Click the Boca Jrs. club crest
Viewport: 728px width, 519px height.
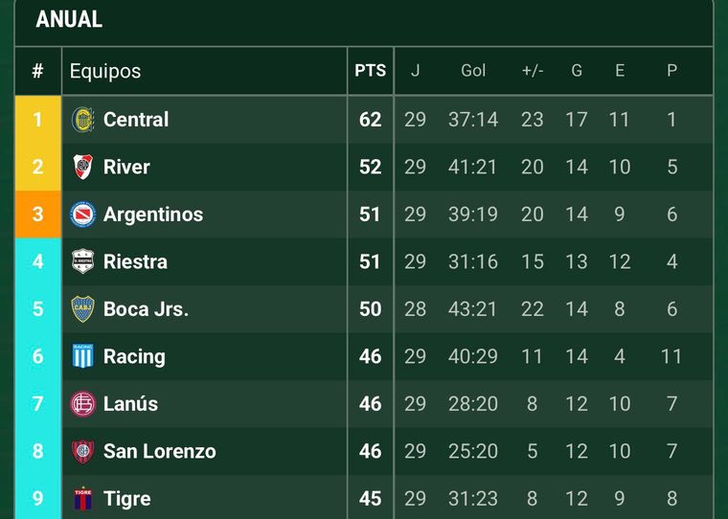[83, 309]
